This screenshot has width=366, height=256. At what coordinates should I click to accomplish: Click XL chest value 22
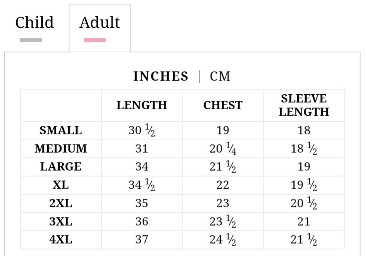(223, 185)
